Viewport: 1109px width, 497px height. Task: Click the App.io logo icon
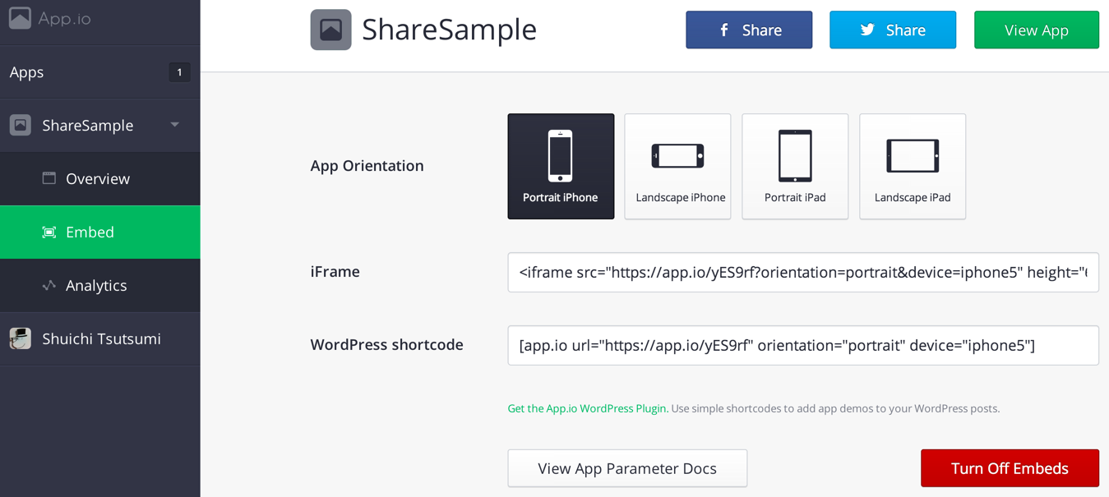[20, 18]
